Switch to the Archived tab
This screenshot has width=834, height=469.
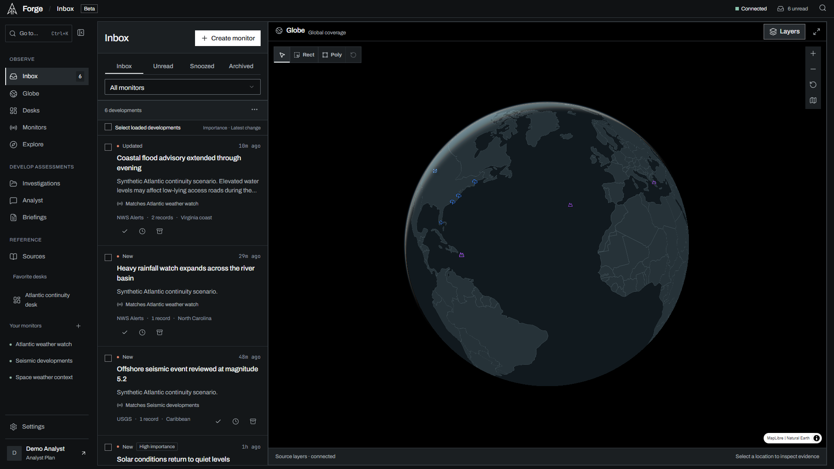point(241,66)
